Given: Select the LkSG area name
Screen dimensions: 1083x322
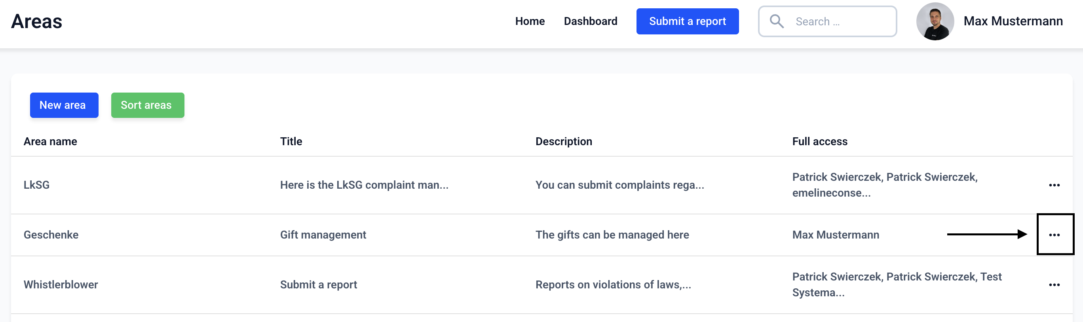Looking at the screenshot, I should [36, 185].
